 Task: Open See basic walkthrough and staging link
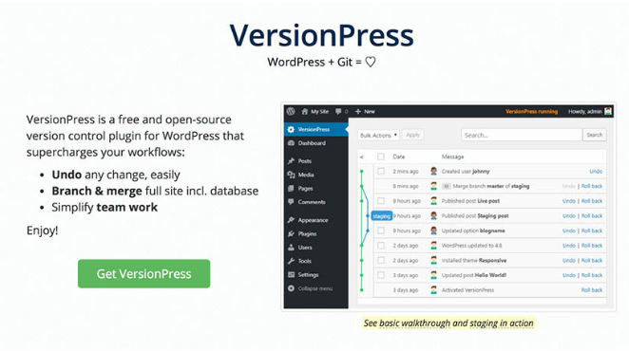pyautogui.click(x=448, y=323)
